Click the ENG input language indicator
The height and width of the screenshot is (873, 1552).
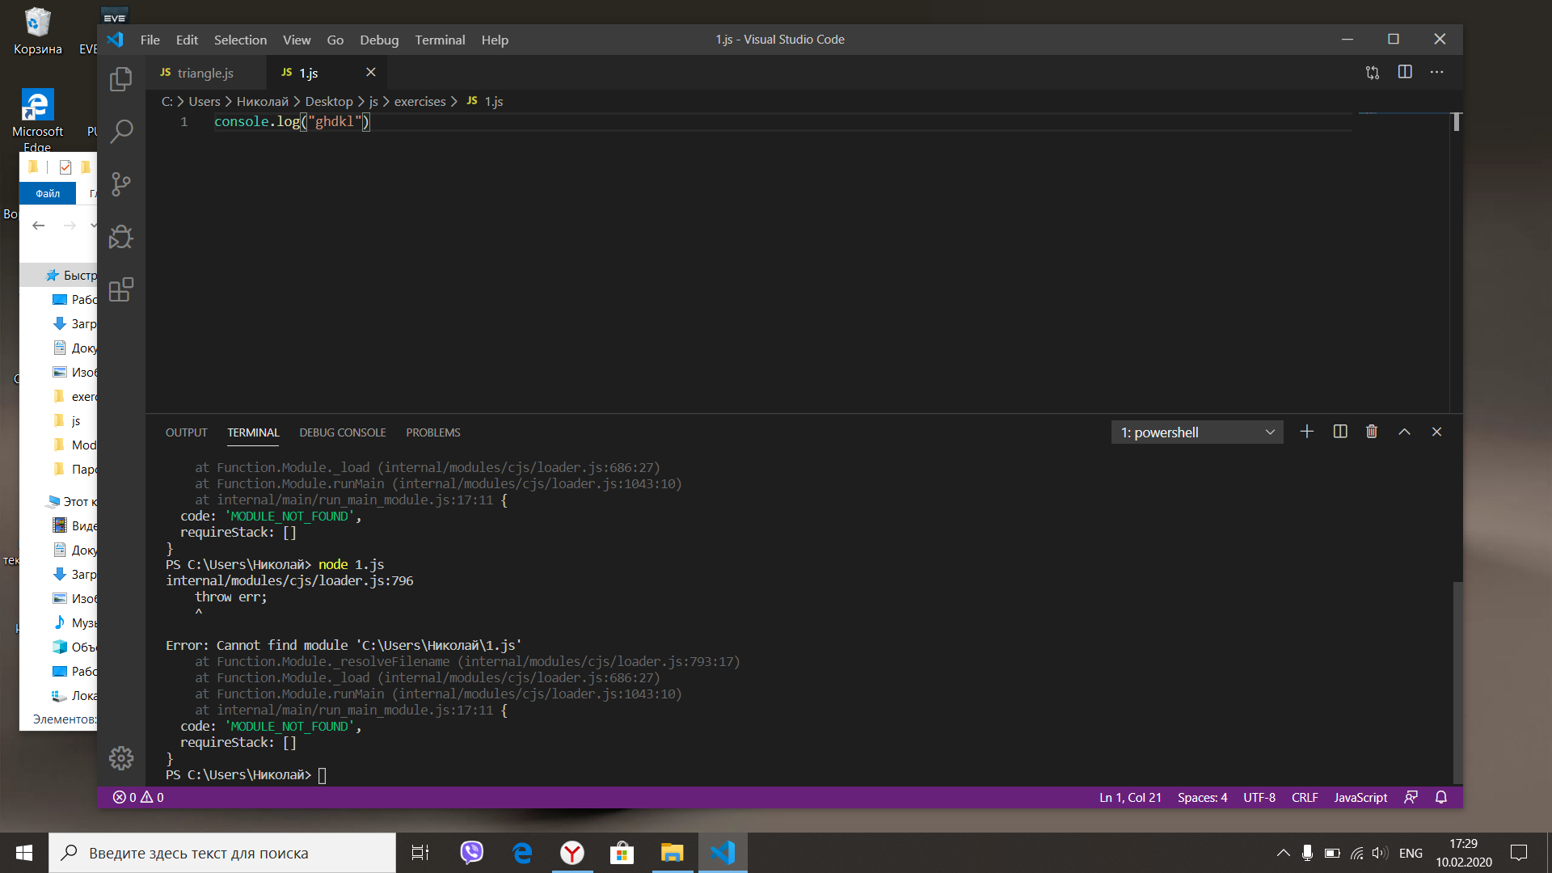click(x=1411, y=853)
